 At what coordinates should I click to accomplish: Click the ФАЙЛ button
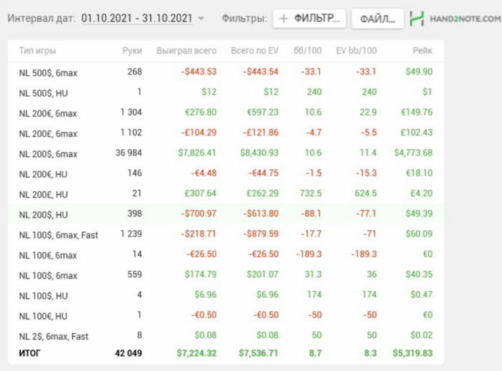(377, 19)
